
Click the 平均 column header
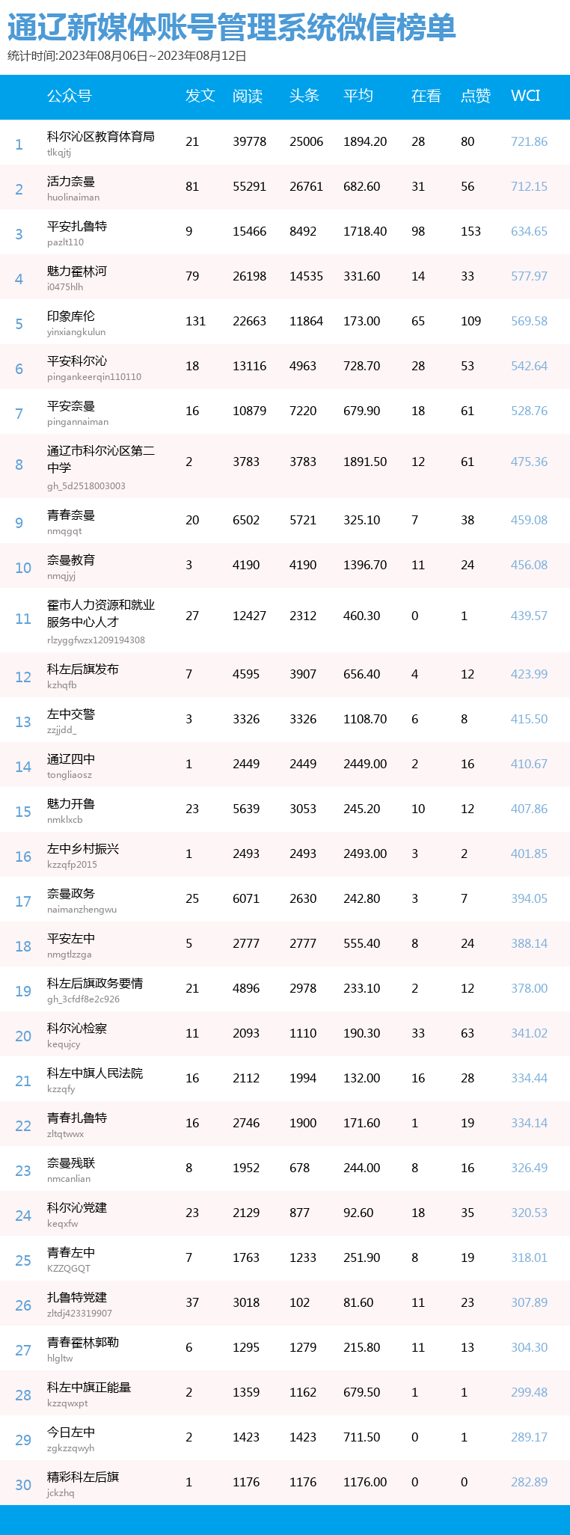coord(358,96)
